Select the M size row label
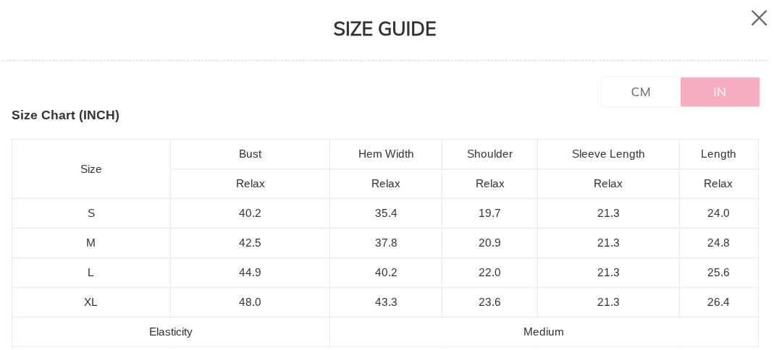 (x=91, y=243)
